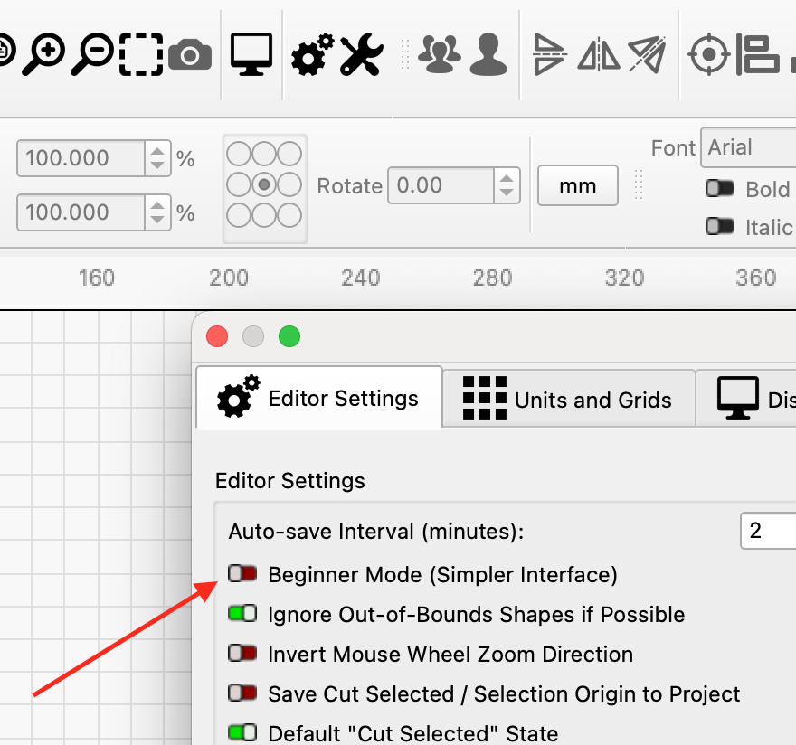Switch to the Editor Settings tab

tap(319, 399)
